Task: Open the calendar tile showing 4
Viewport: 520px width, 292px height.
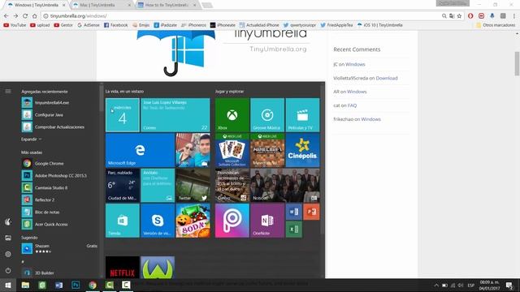Action: [123, 114]
